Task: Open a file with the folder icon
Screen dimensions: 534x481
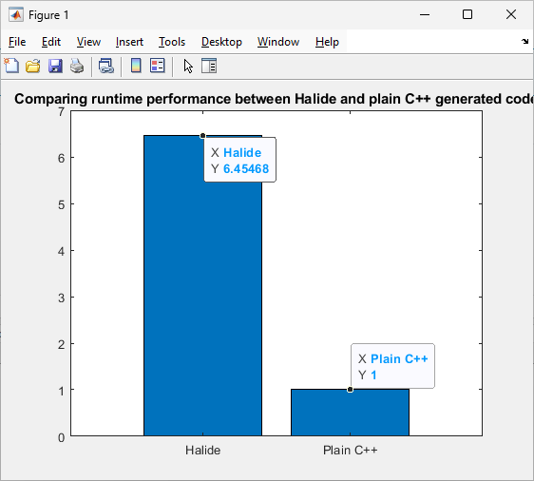Action: point(33,66)
